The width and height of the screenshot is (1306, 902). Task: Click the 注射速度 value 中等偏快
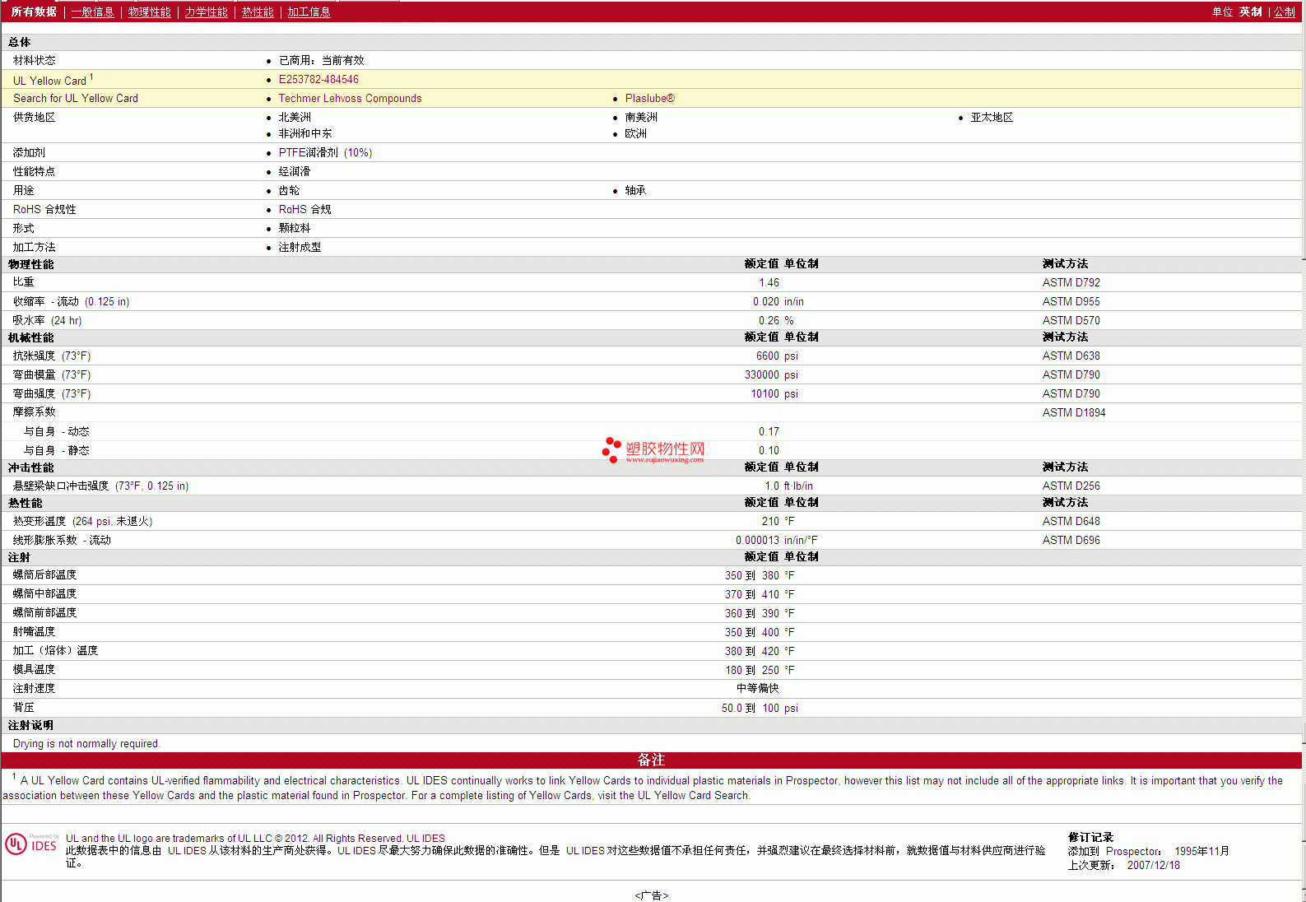(x=757, y=688)
